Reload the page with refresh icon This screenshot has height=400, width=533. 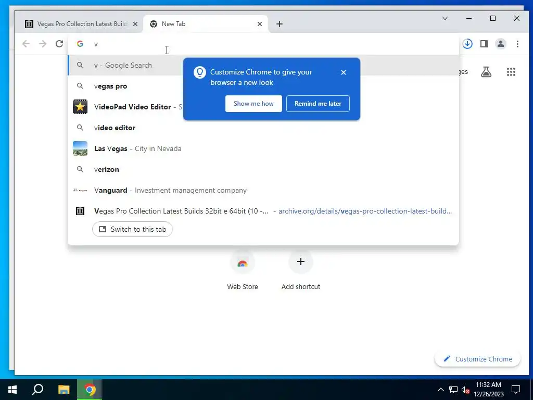(x=59, y=44)
